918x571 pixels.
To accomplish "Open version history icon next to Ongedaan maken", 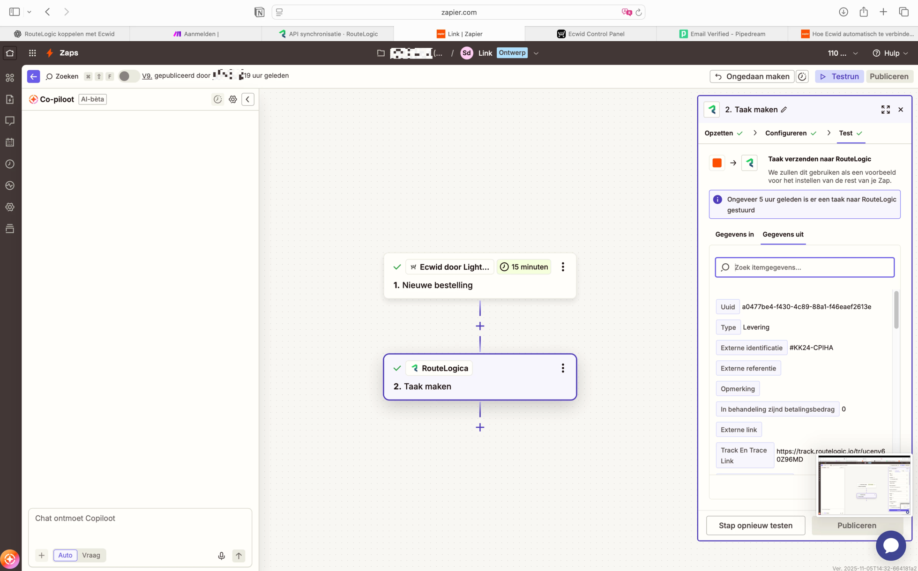I will pos(802,76).
